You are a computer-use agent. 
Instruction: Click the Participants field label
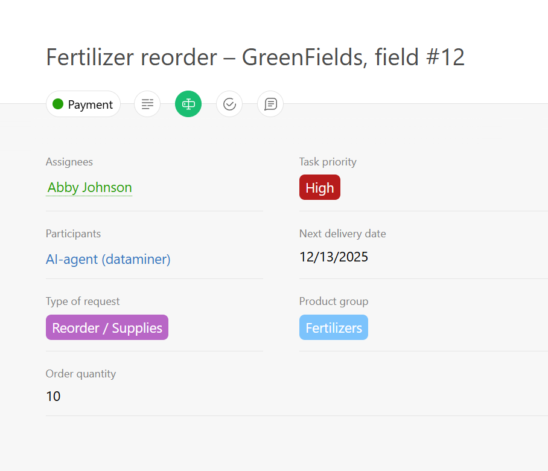point(73,234)
